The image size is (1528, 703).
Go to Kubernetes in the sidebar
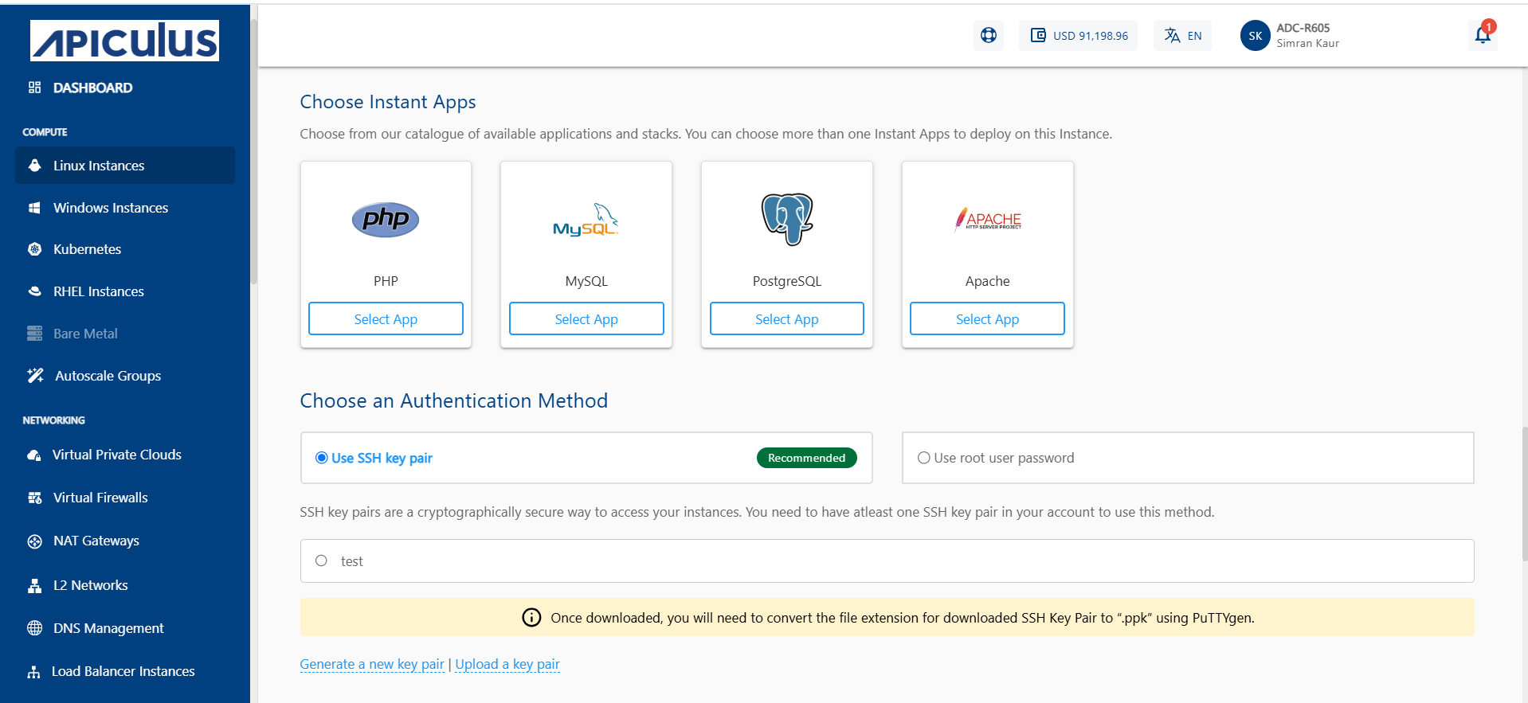[87, 249]
